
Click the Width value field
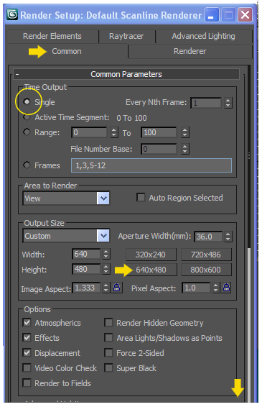(x=86, y=254)
